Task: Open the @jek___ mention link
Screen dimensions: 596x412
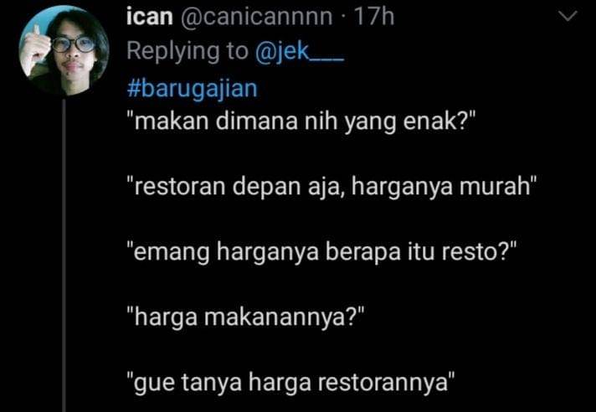Action: tap(300, 50)
